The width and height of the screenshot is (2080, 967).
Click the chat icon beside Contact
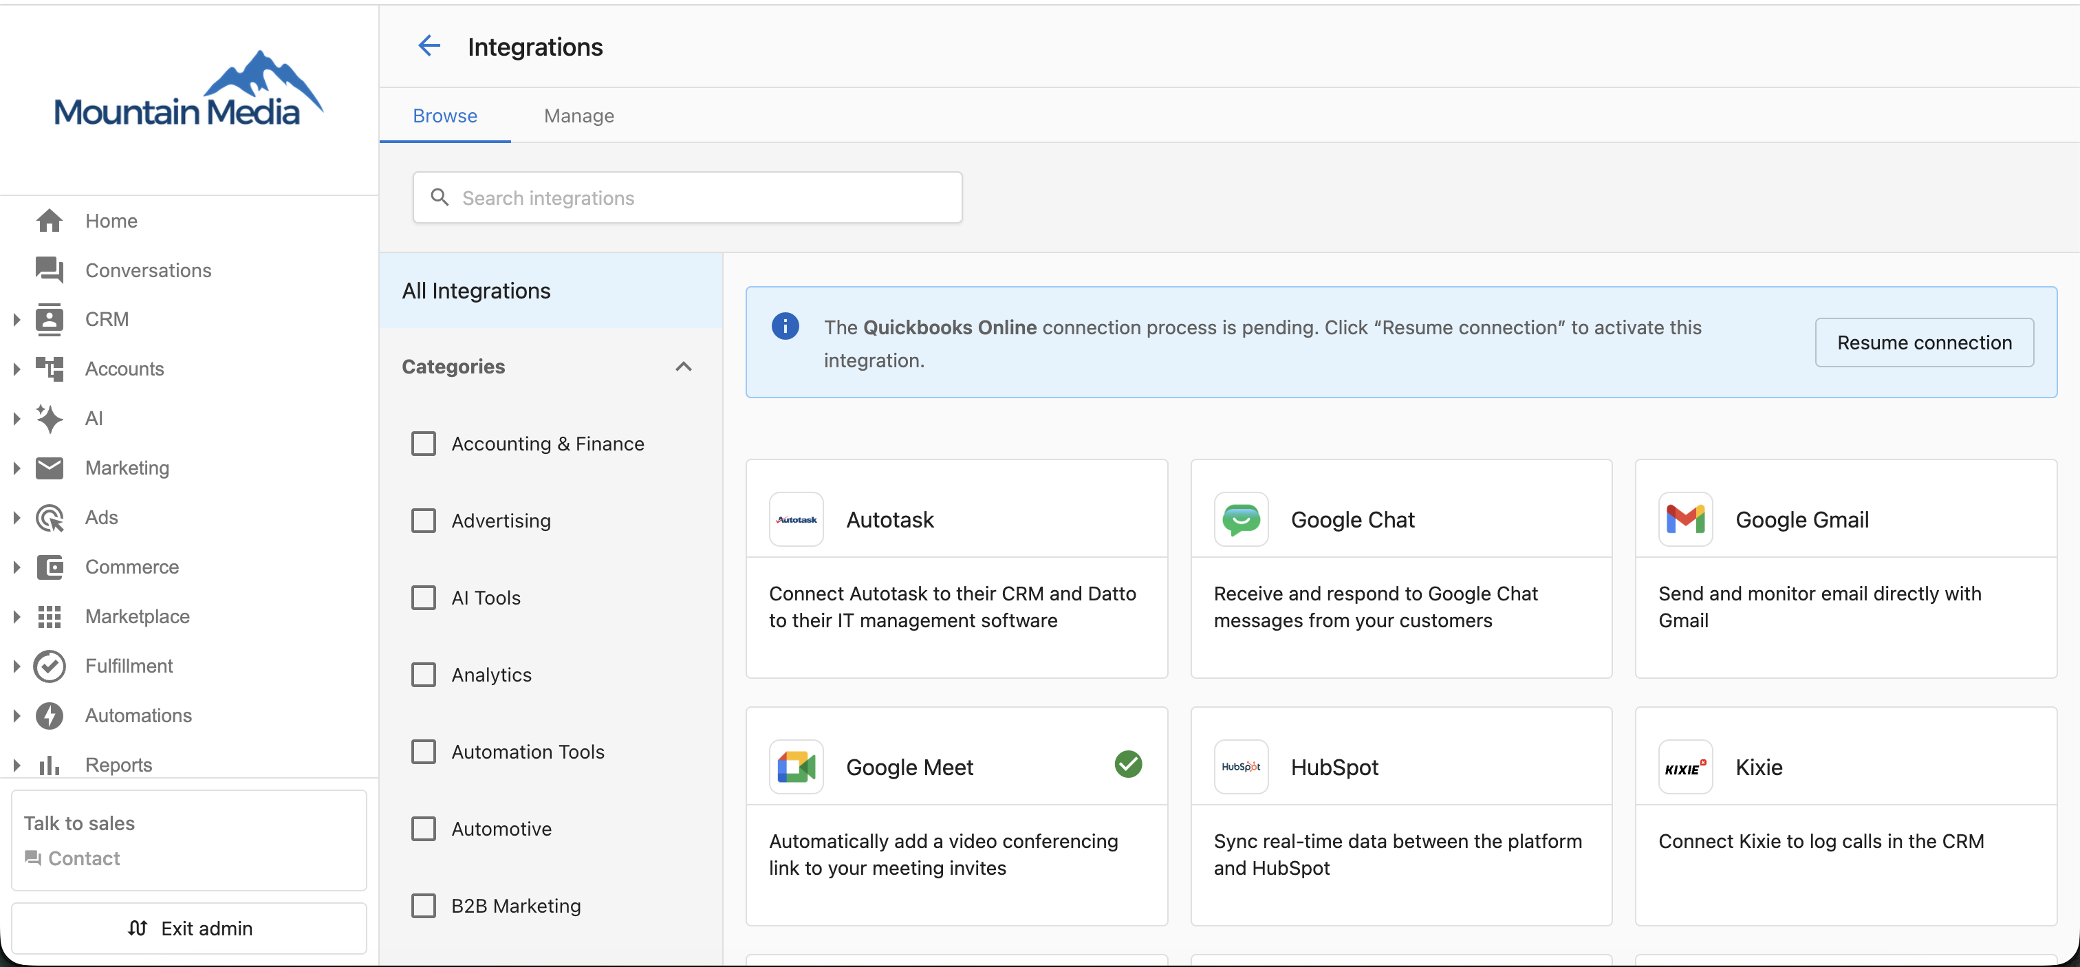coord(33,857)
